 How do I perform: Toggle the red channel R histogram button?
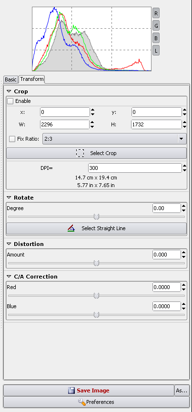click(156, 13)
